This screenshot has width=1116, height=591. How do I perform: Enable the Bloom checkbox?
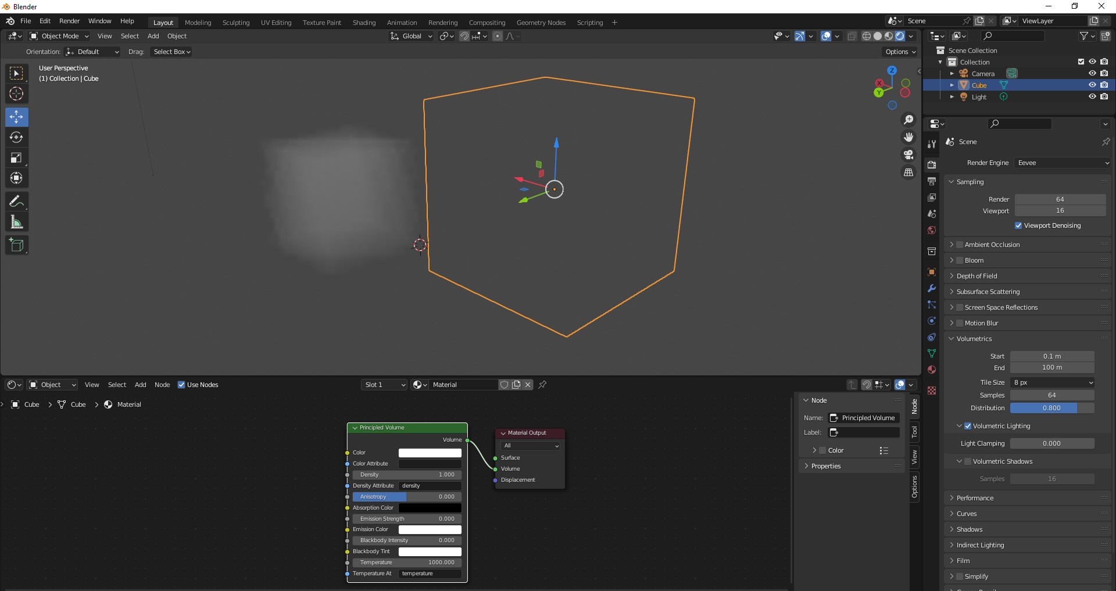click(x=960, y=260)
